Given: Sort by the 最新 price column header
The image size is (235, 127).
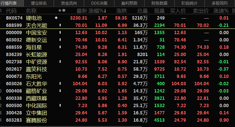Looking at the screenshot, I should point(82,11).
